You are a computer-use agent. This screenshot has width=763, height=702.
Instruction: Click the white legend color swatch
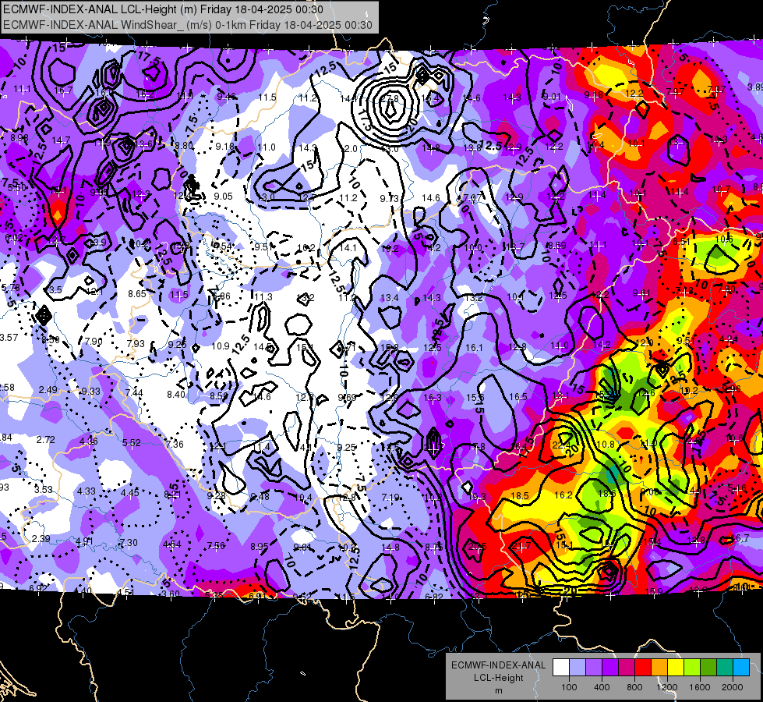(x=560, y=668)
